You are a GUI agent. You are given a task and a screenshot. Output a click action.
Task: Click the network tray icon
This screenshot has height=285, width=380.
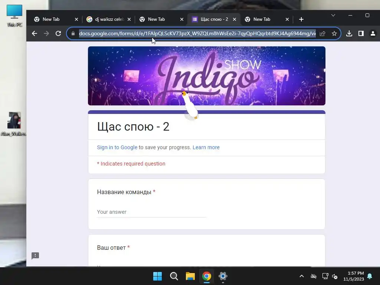point(325,276)
